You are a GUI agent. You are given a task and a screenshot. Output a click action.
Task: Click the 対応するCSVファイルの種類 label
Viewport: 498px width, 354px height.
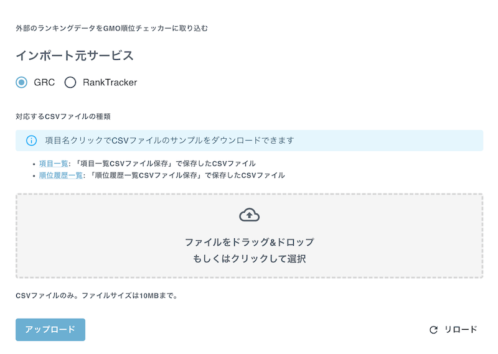pyautogui.click(x=63, y=116)
